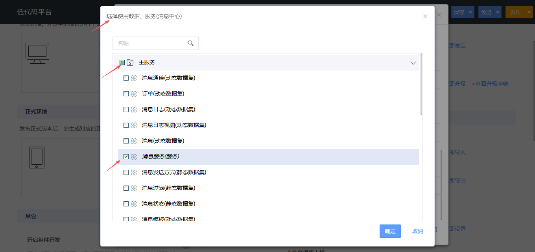Click the 主服务 folder icon
The width and height of the screenshot is (535, 252).
point(130,63)
